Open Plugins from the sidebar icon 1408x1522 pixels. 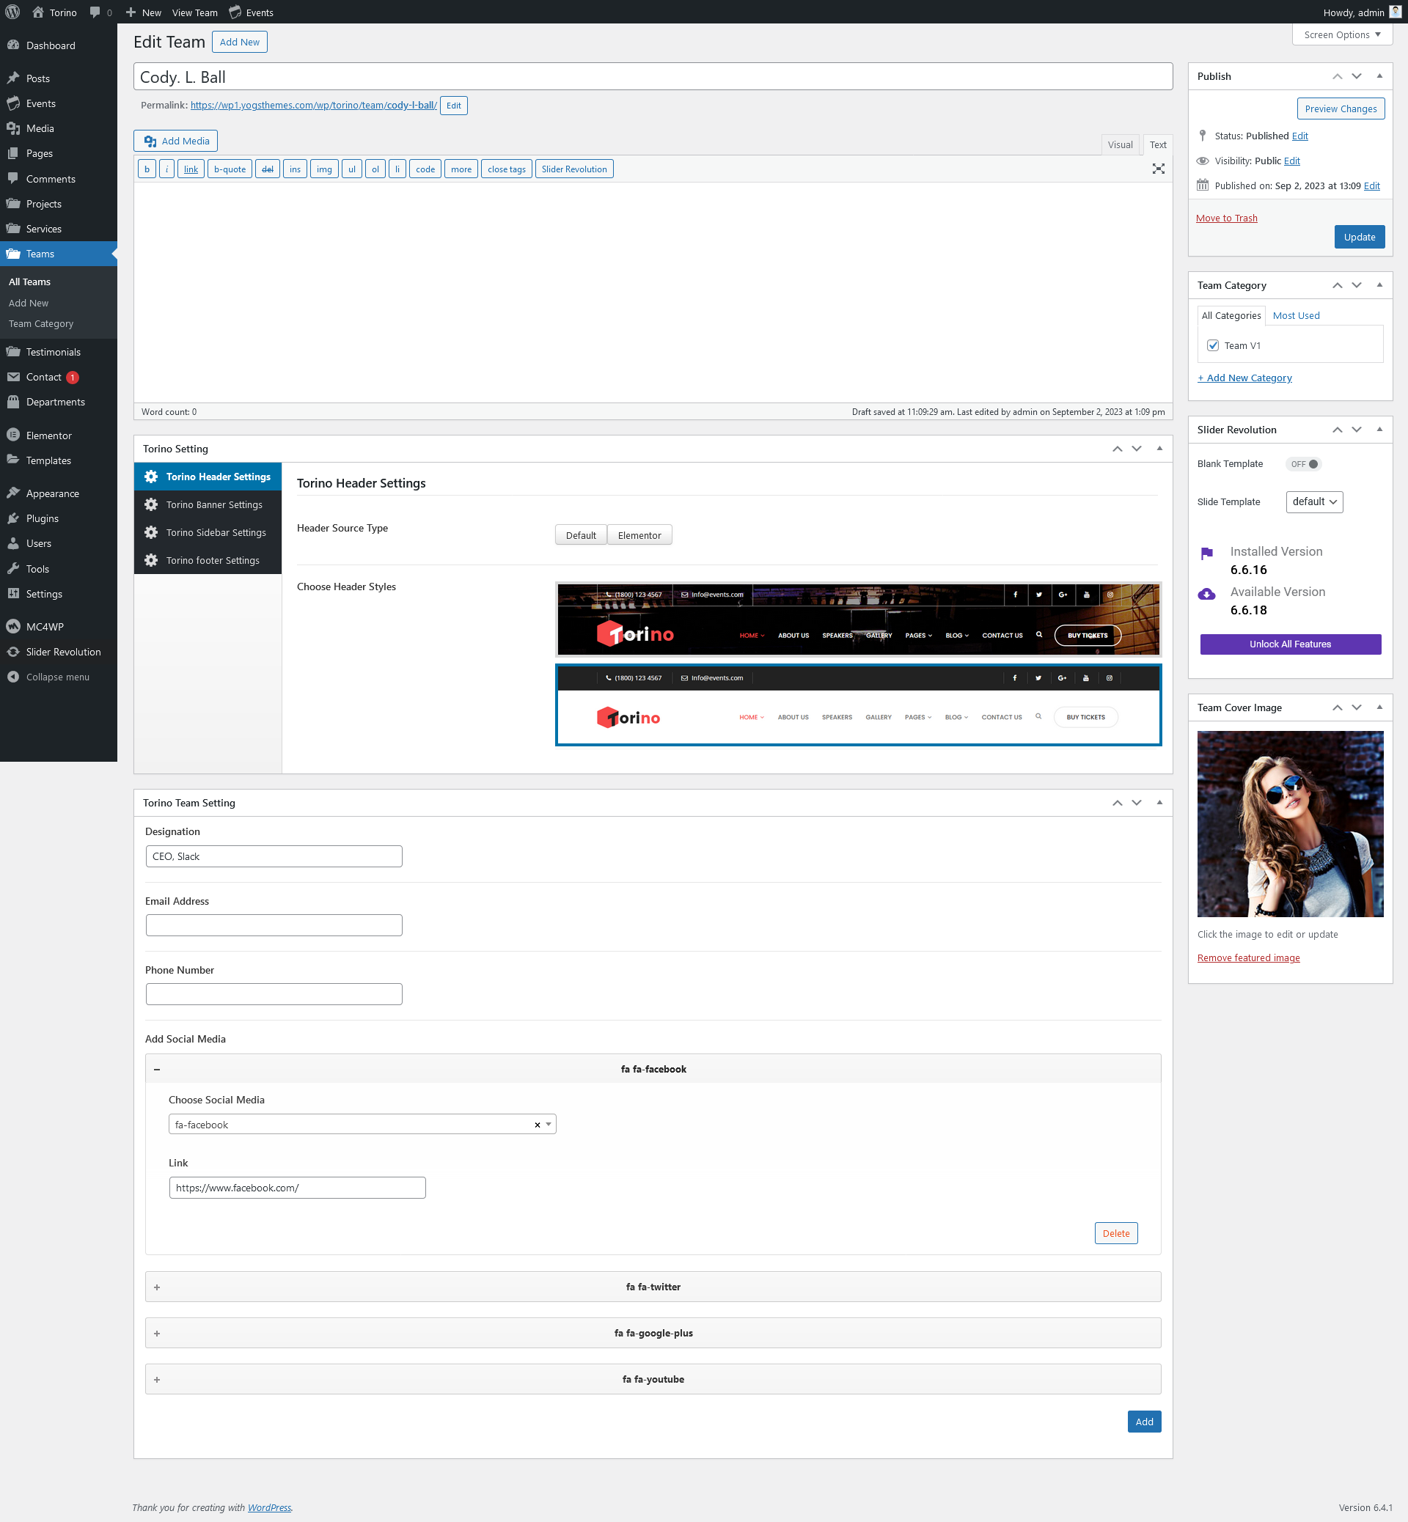pos(13,518)
